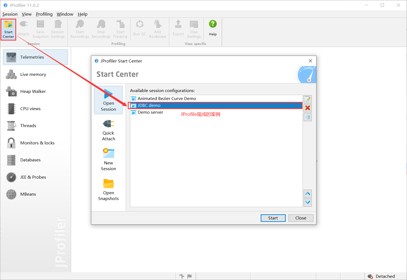Select the JDBC demo session
Viewport: 407px width, 280px height.
pos(216,105)
